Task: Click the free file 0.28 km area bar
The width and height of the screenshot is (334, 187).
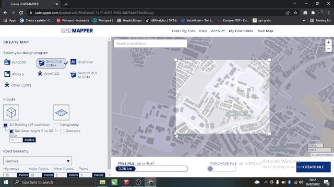Action: coord(151,169)
